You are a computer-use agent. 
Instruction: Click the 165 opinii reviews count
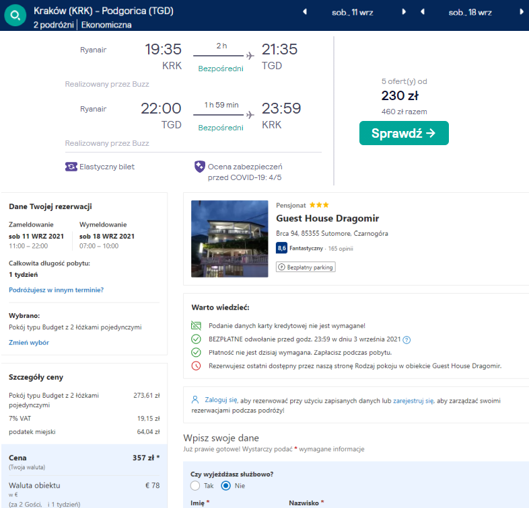click(x=341, y=249)
